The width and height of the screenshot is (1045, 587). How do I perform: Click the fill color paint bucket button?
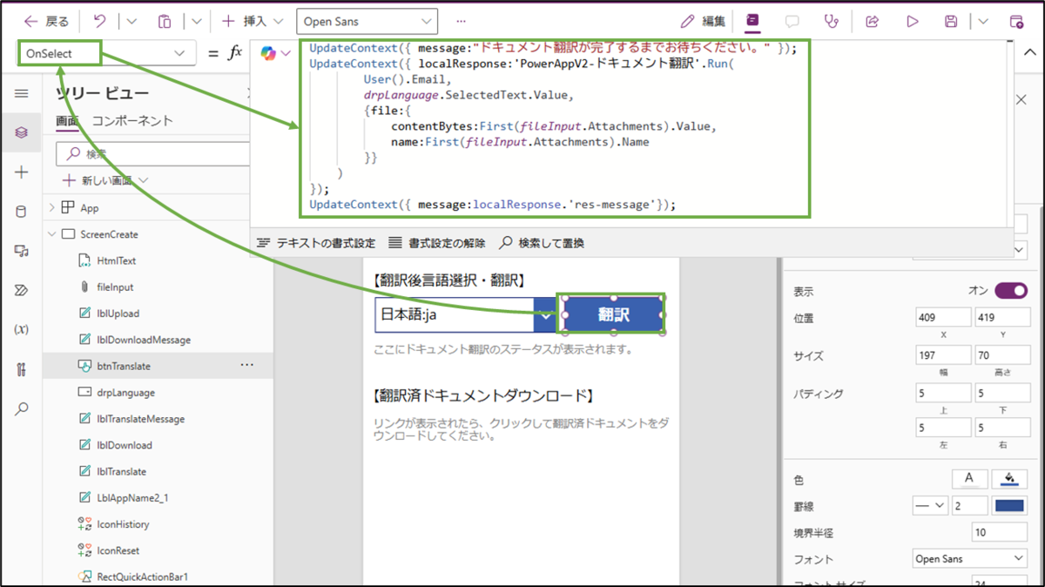[x=1010, y=478]
